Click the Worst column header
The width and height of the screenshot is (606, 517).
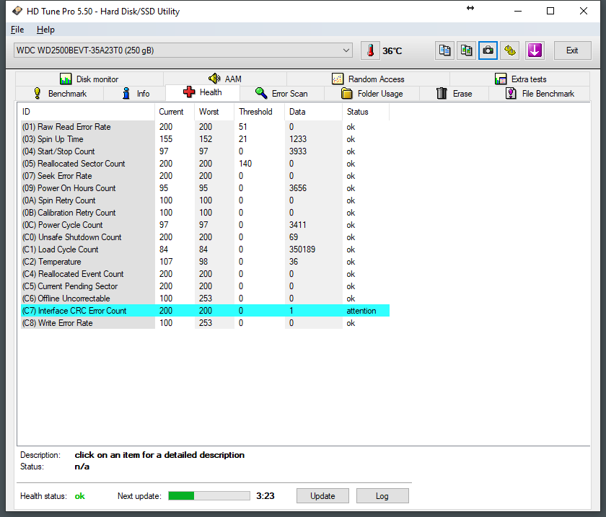(x=214, y=112)
